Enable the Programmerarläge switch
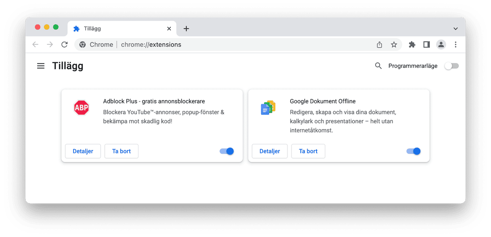This screenshot has height=237, width=491. pyautogui.click(x=452, y=66)
